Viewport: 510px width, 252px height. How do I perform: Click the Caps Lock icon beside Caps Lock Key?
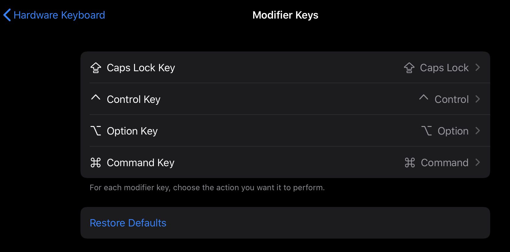pyautogui.click(x=96, y=68)
